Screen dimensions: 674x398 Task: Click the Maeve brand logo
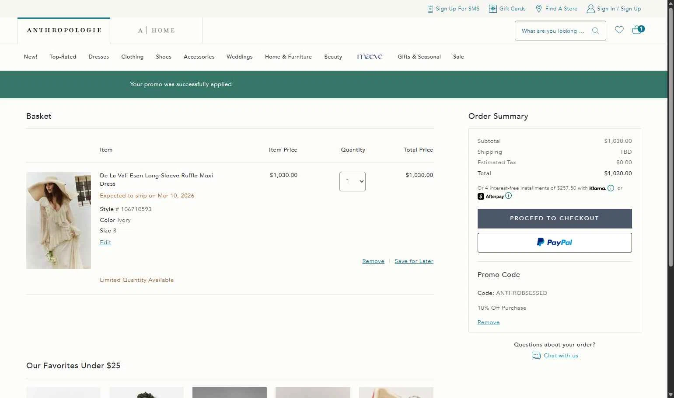tap(370, 57)
